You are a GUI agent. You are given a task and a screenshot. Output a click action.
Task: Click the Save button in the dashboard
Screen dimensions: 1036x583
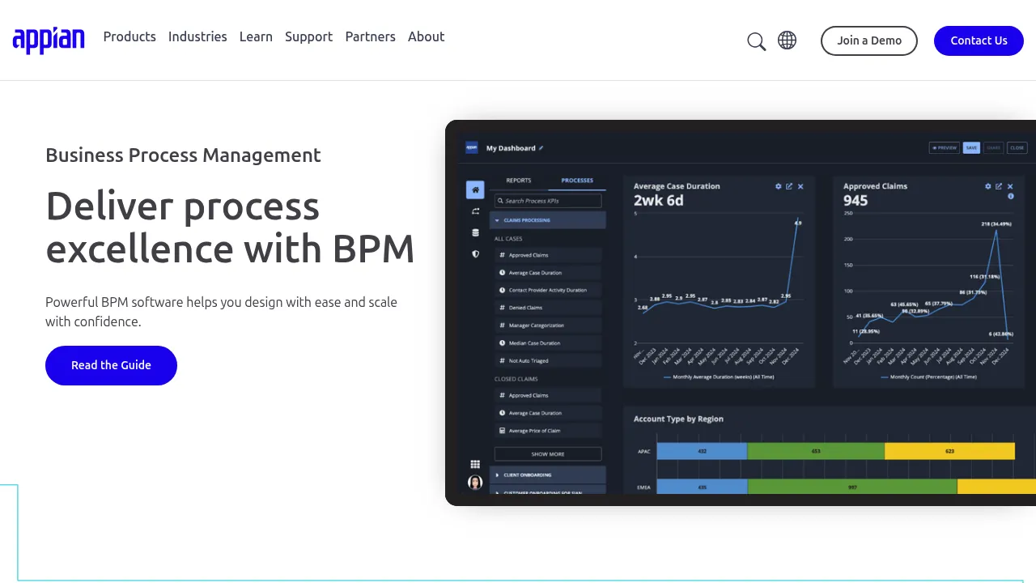(971, 148)
